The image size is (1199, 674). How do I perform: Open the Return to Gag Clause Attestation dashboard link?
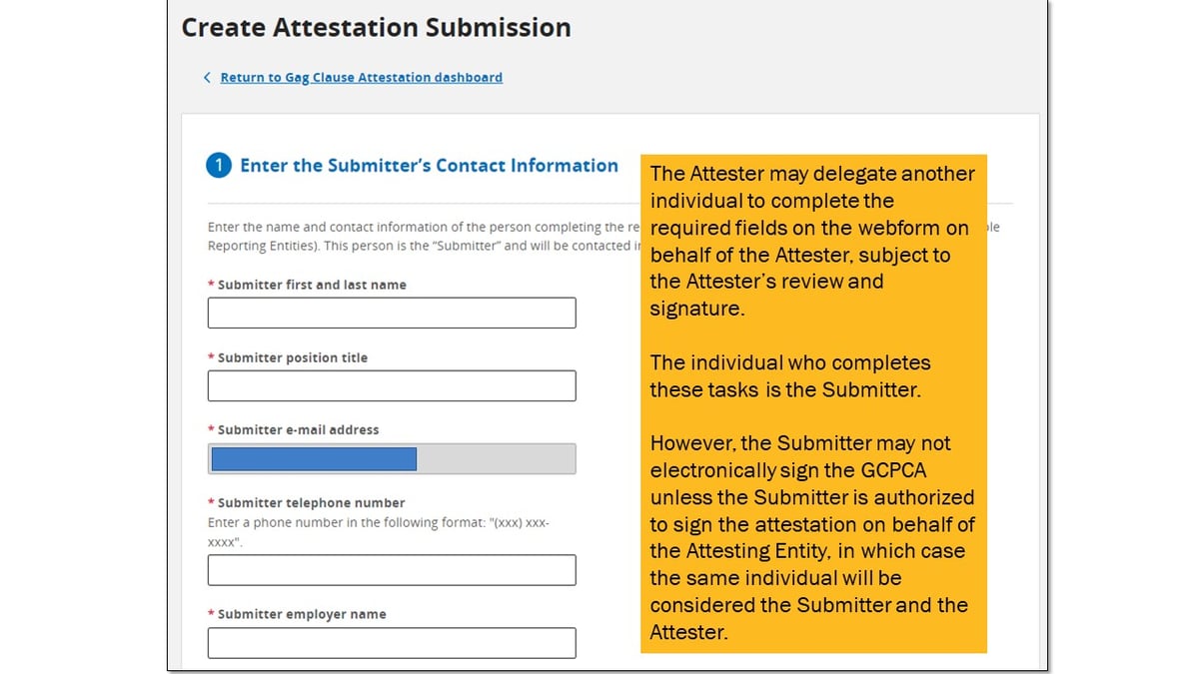click(360, 77)
